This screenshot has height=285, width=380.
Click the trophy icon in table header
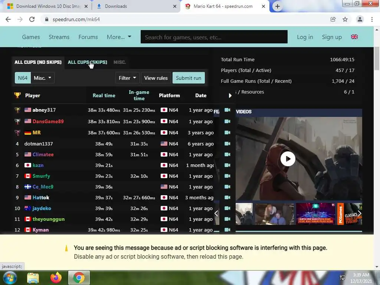pos(17,95)
